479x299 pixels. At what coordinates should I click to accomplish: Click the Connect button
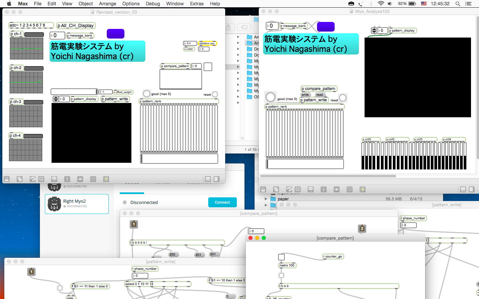[223, 202]
